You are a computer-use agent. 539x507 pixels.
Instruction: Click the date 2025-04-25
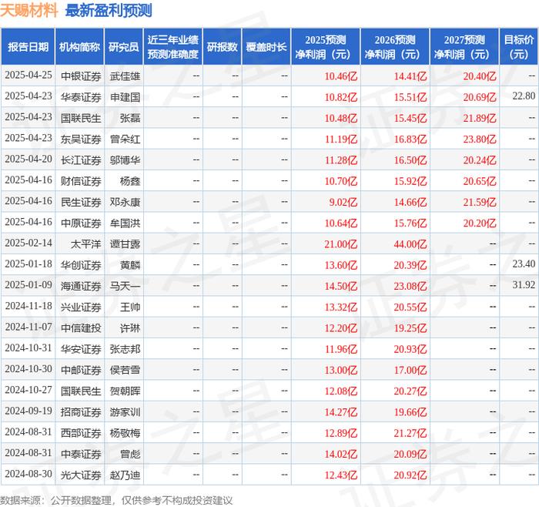pyautogui.click(x=28, y=75)
